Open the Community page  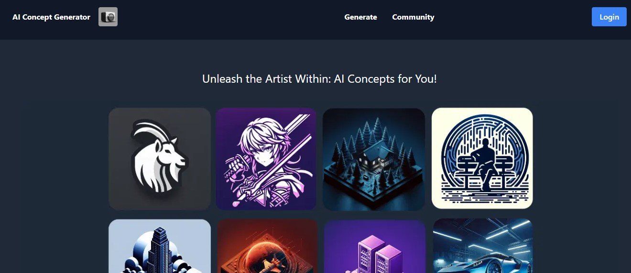[x=413, y=17]
